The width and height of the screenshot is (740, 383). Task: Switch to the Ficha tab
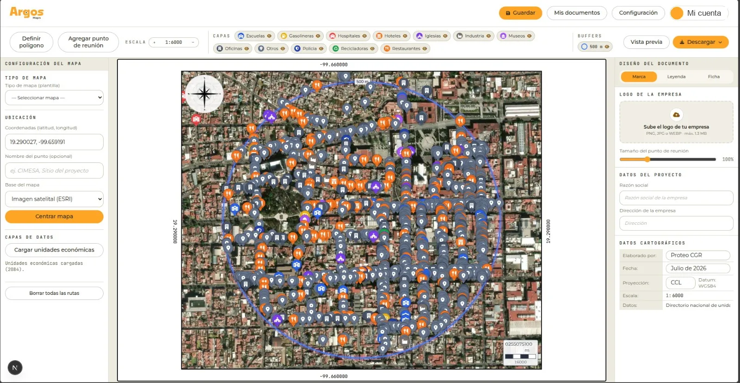click(714, 77)
